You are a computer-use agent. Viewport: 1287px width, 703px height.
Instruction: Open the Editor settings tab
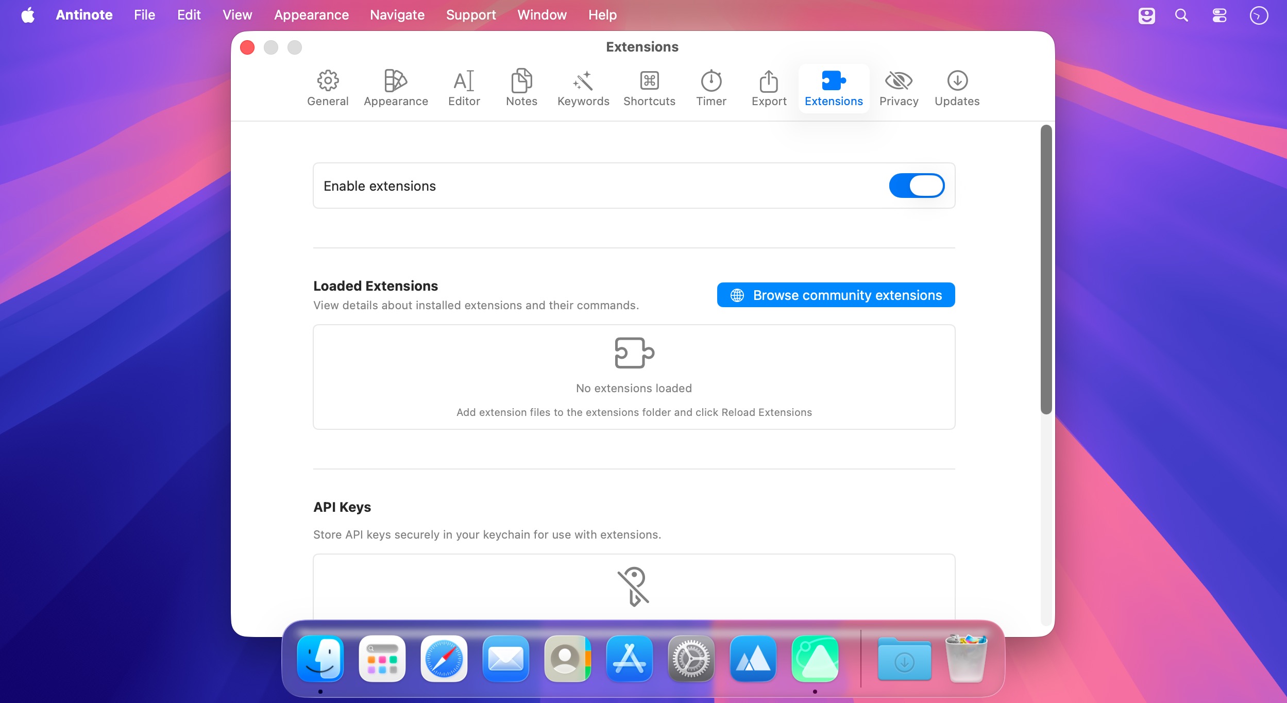coord(464,88)
